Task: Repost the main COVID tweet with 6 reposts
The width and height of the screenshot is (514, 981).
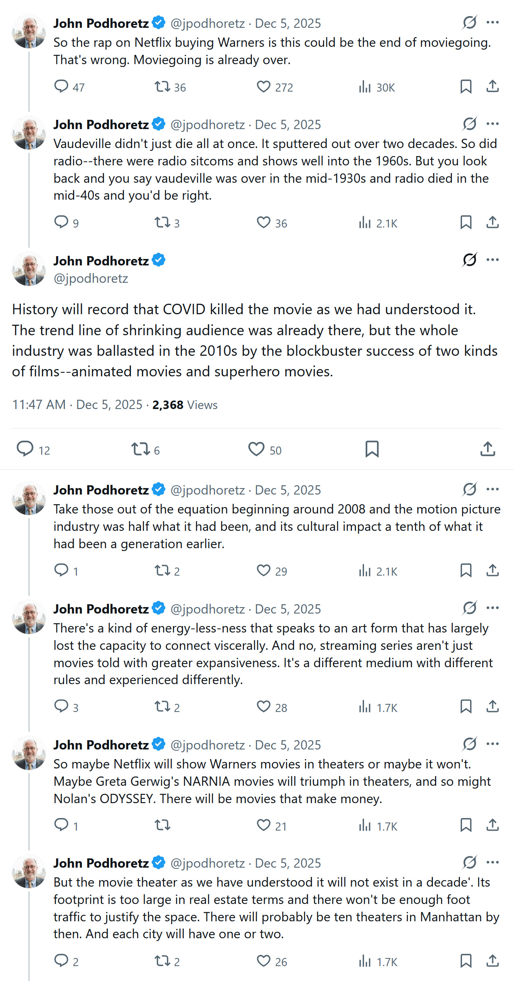Action: (140, 449)
